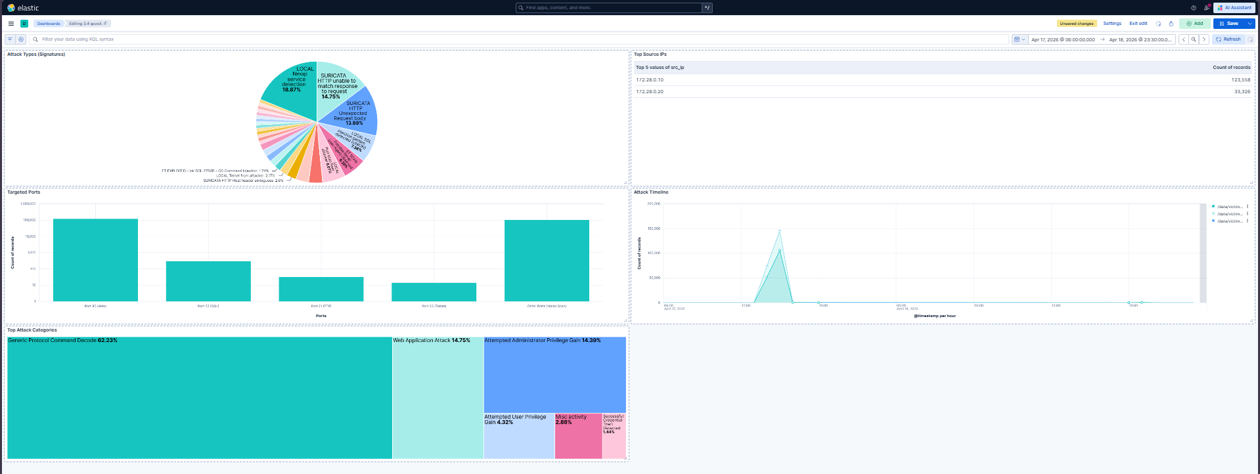Save the dashboard
Image resolution: width=1260 pixels, height=474 pixels.
click(1229, 24)
